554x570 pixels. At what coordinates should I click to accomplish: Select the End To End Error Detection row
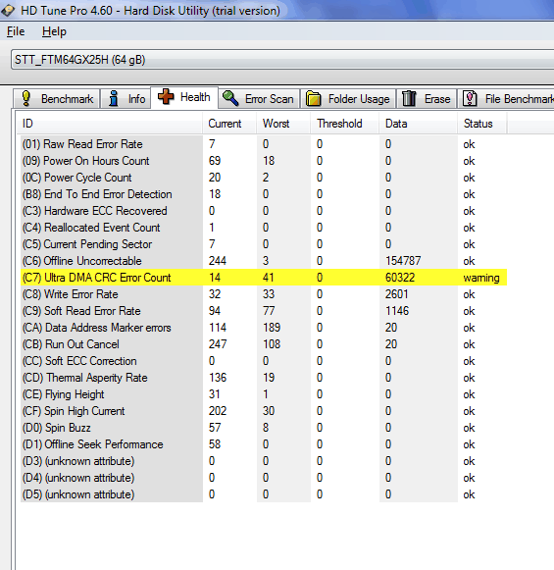click(264, 194)
